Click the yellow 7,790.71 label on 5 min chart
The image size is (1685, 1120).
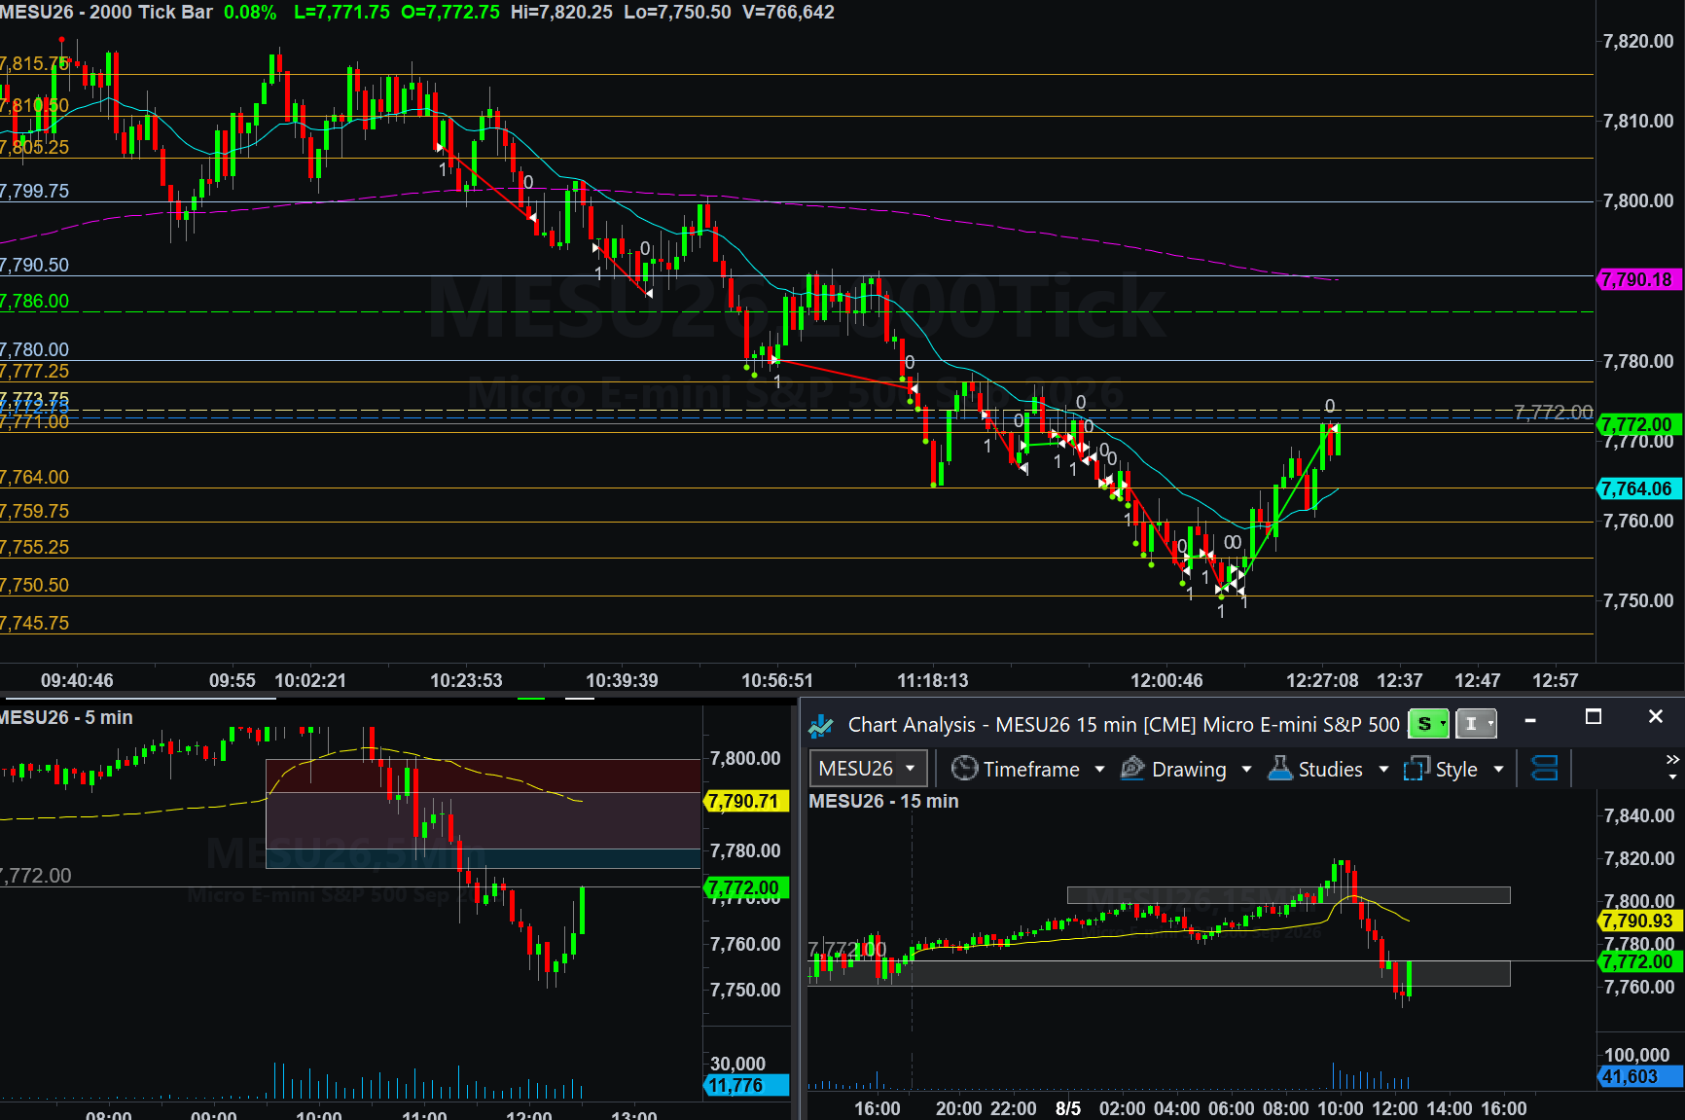coord(745,801)
